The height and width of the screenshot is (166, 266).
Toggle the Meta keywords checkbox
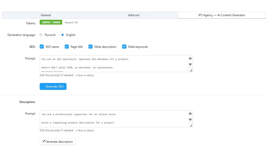pyautogui.click(x=124, y=47)
